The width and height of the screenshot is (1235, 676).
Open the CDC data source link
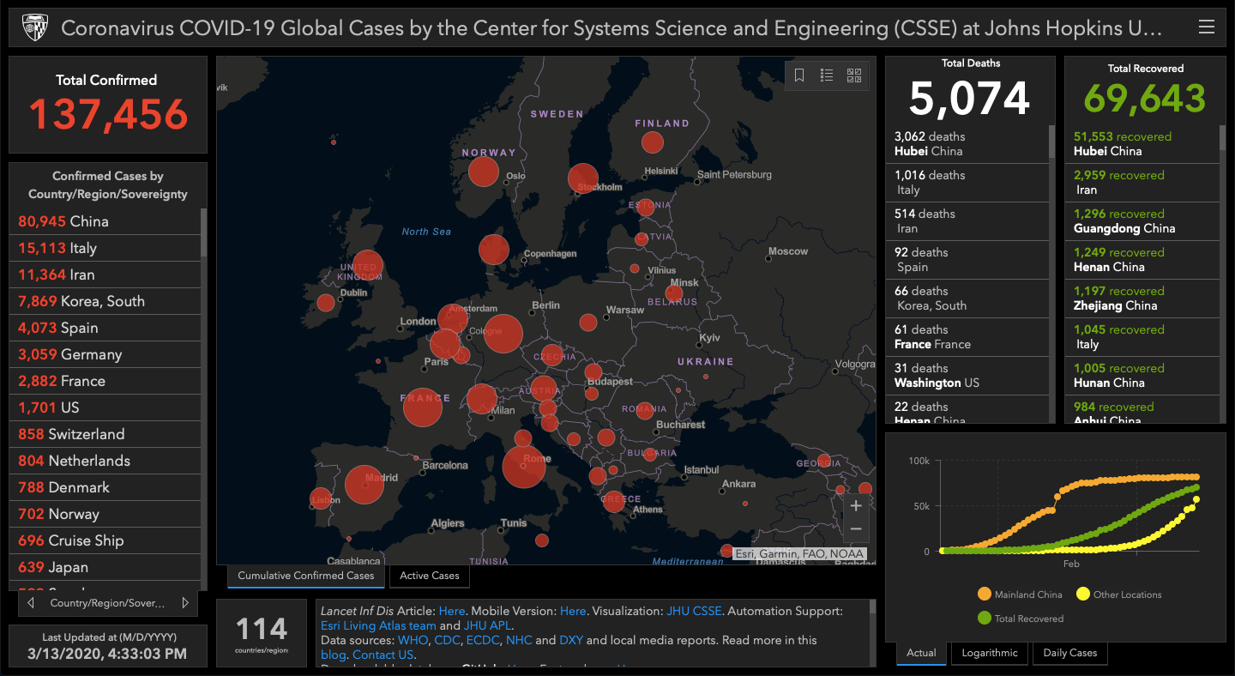click(447, 641)
